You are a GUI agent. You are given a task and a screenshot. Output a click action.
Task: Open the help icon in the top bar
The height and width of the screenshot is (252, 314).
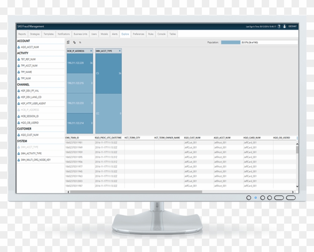click(x=279, y=26)
